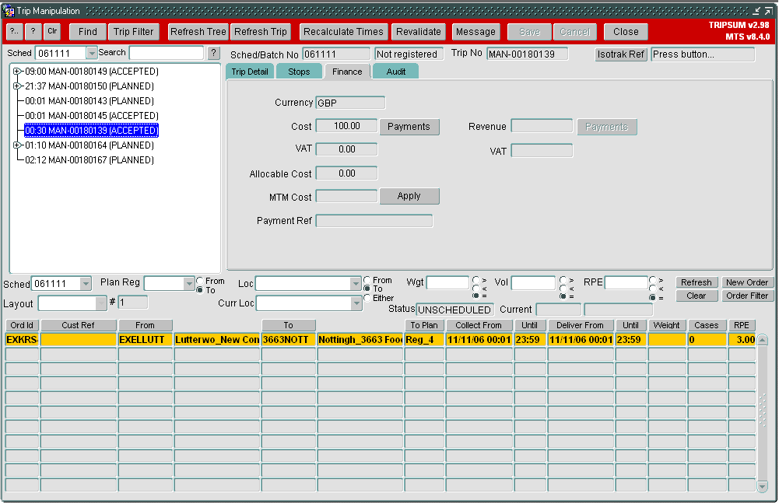Select Wgt less-than radio button

tap(476, 289)
